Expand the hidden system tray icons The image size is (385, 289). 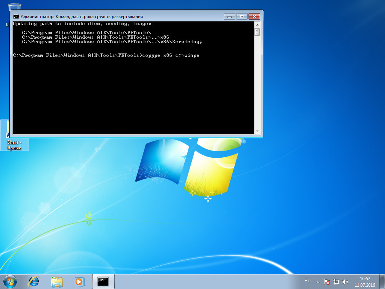pyautogui.click(x=318, y=282)
